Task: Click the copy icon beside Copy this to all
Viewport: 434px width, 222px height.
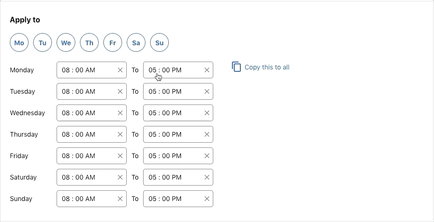Action: coord(236,67)
